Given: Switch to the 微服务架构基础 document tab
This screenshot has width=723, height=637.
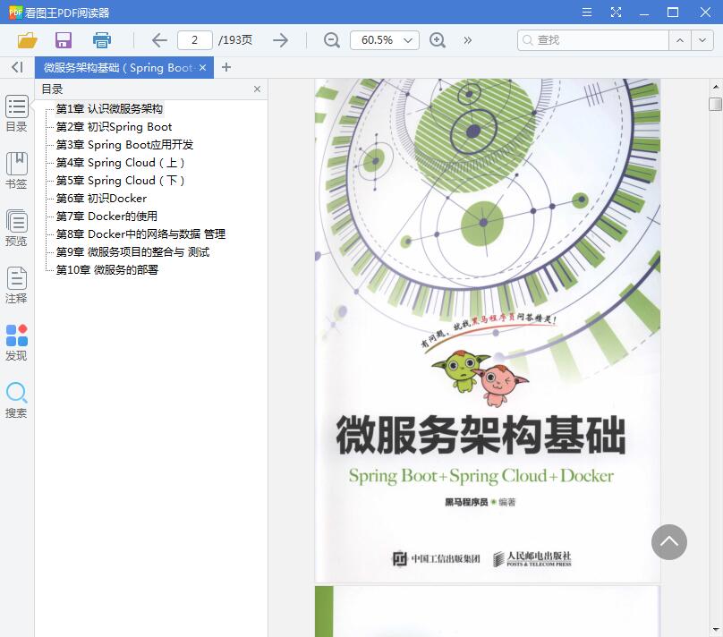Looking at the screenshot, I should pyautogui.click(x=118, y=68).
